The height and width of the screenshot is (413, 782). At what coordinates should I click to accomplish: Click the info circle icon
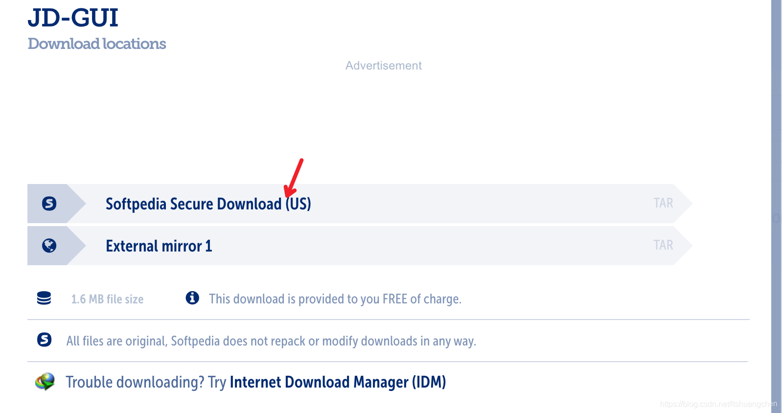point(192,298)
